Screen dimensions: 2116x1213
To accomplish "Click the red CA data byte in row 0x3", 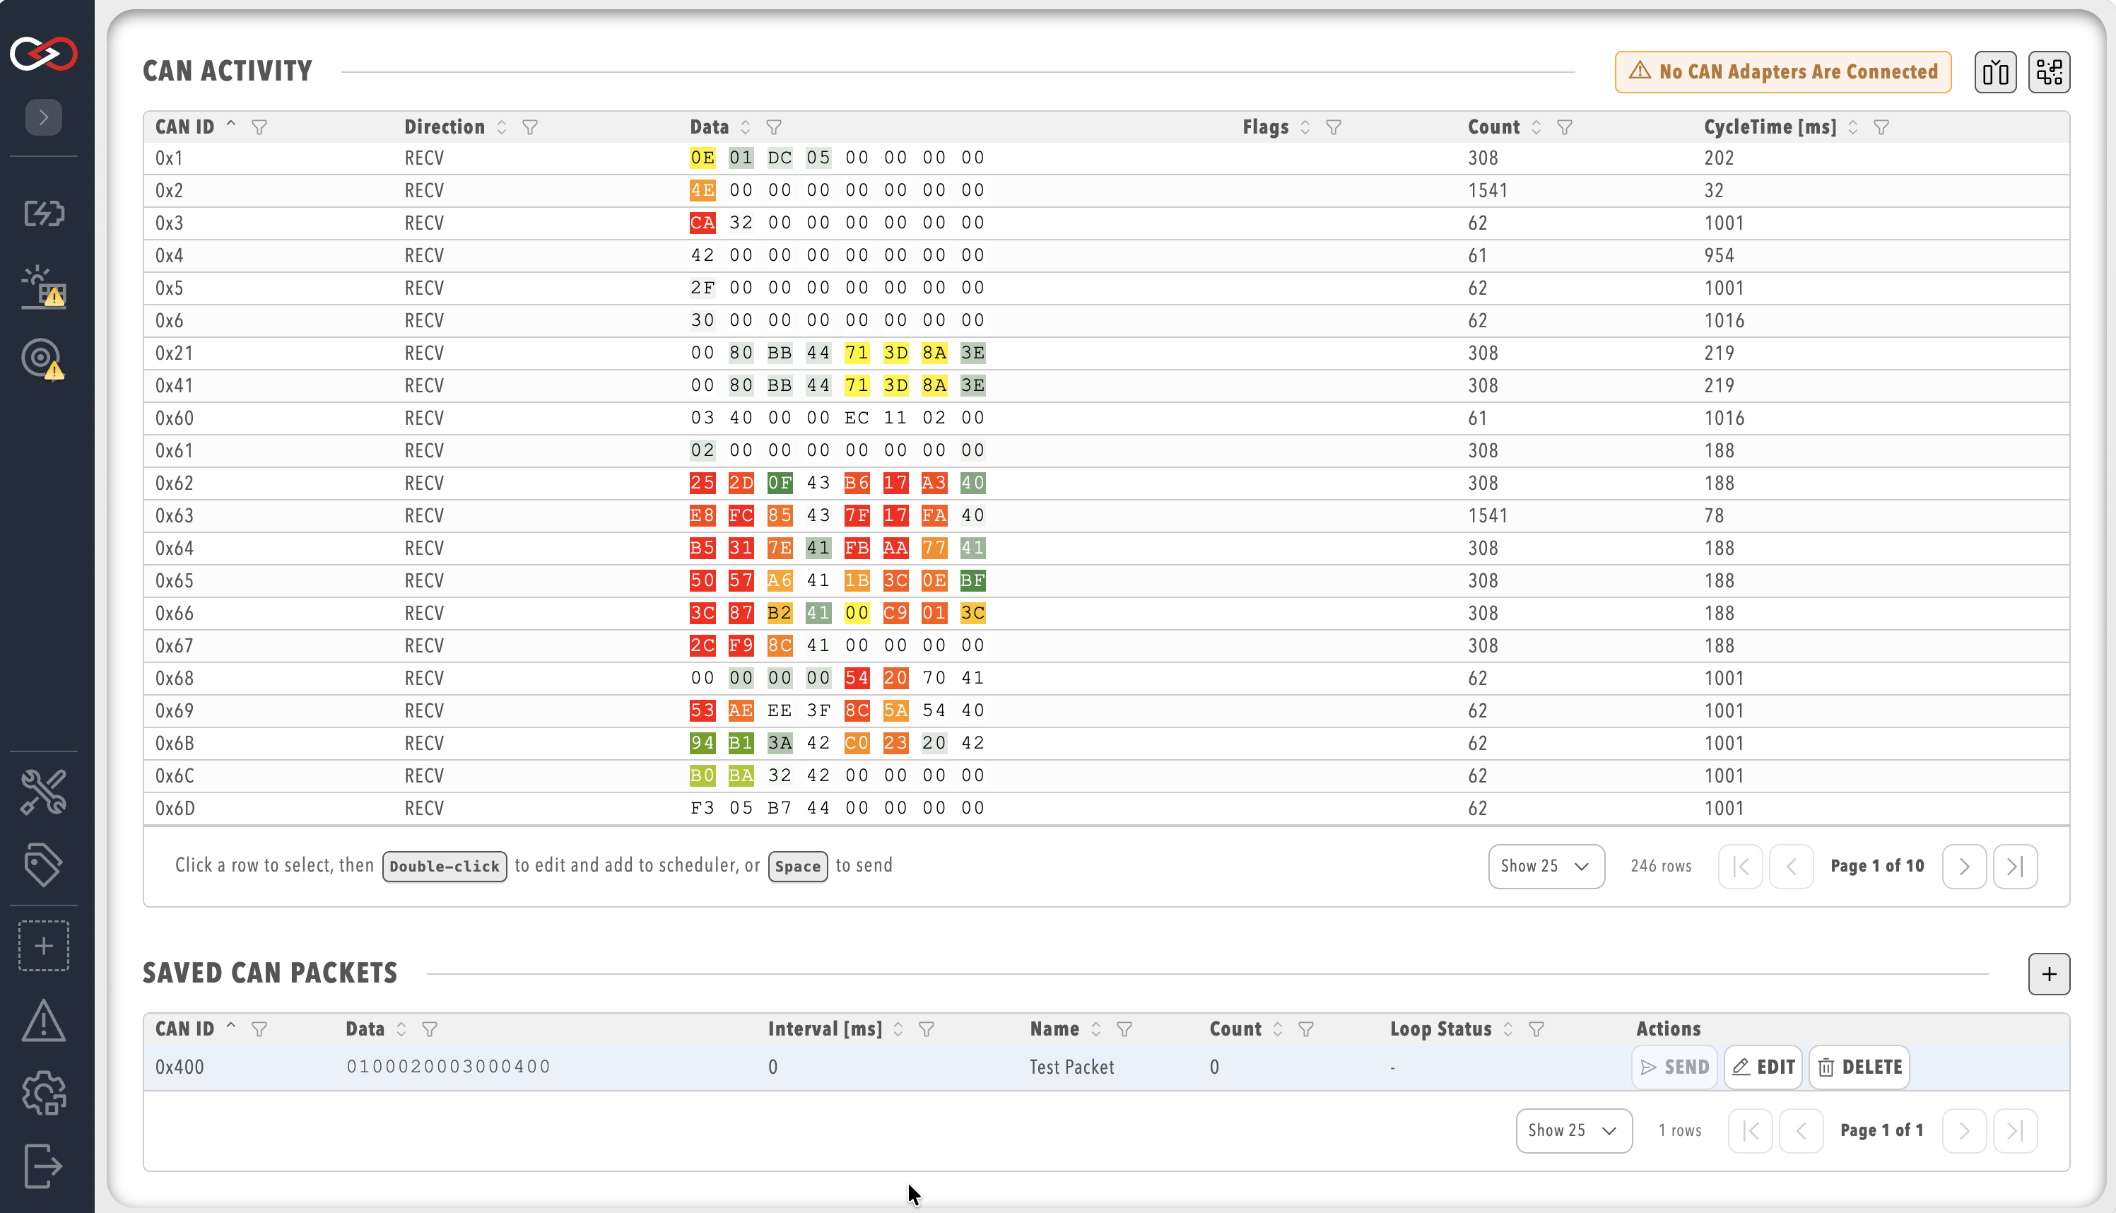I will 702,223.
